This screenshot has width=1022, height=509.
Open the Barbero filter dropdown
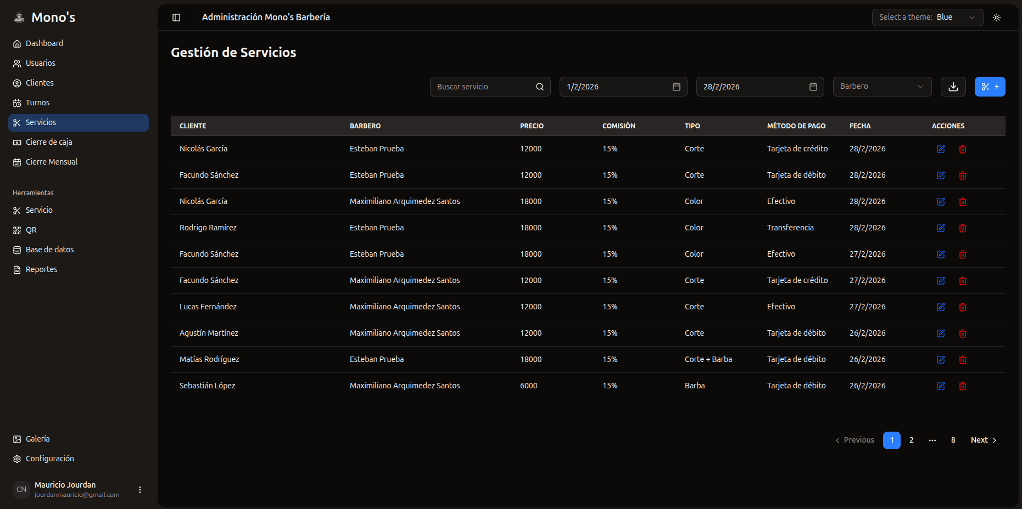click(x=882, y=86)
